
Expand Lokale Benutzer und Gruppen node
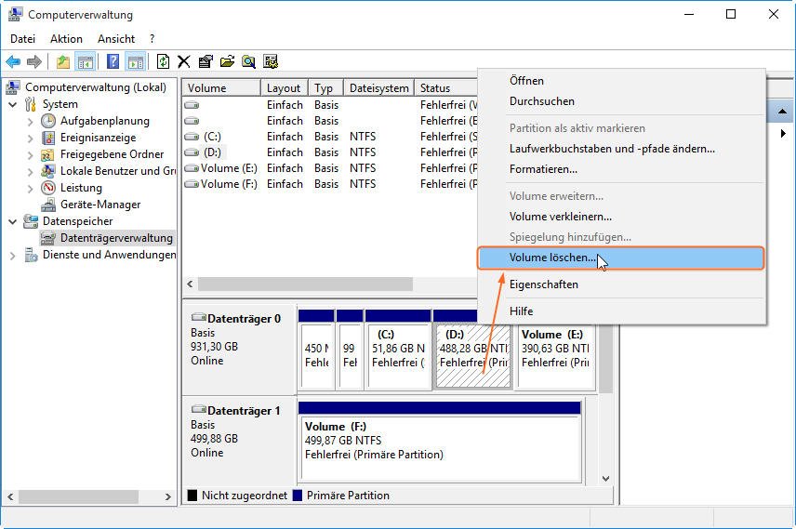31,172
